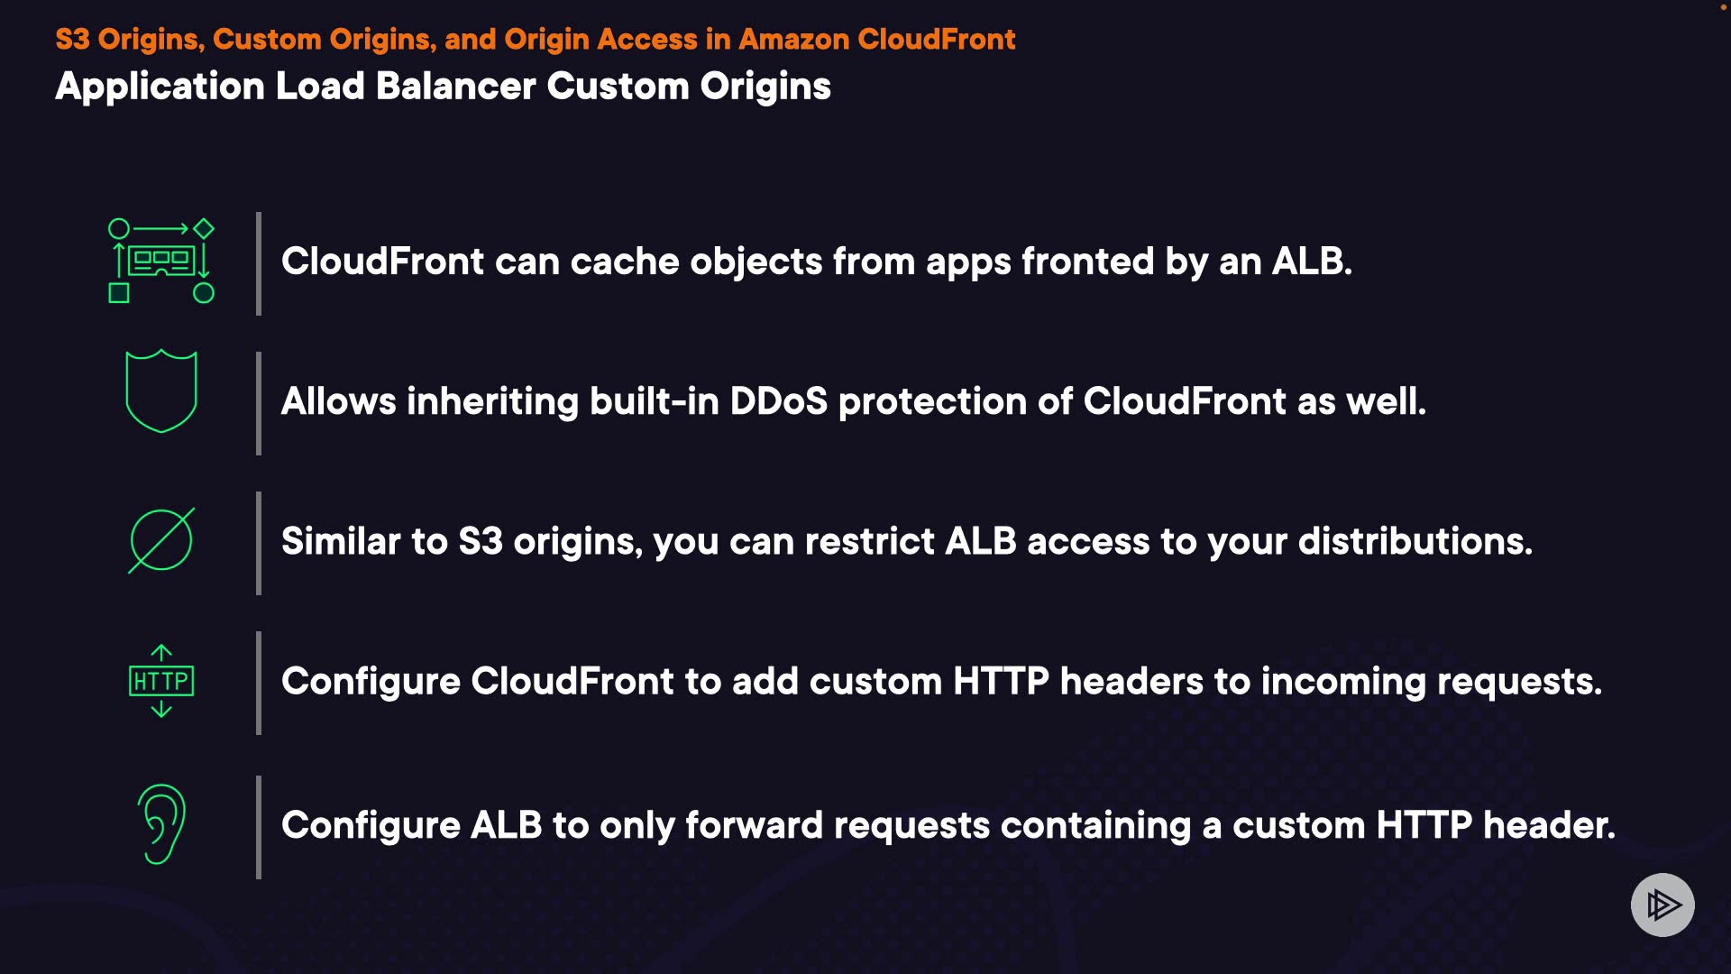Click the green ear listener icon
Screen dimensions: 1731x974
(x=161, y=823)
